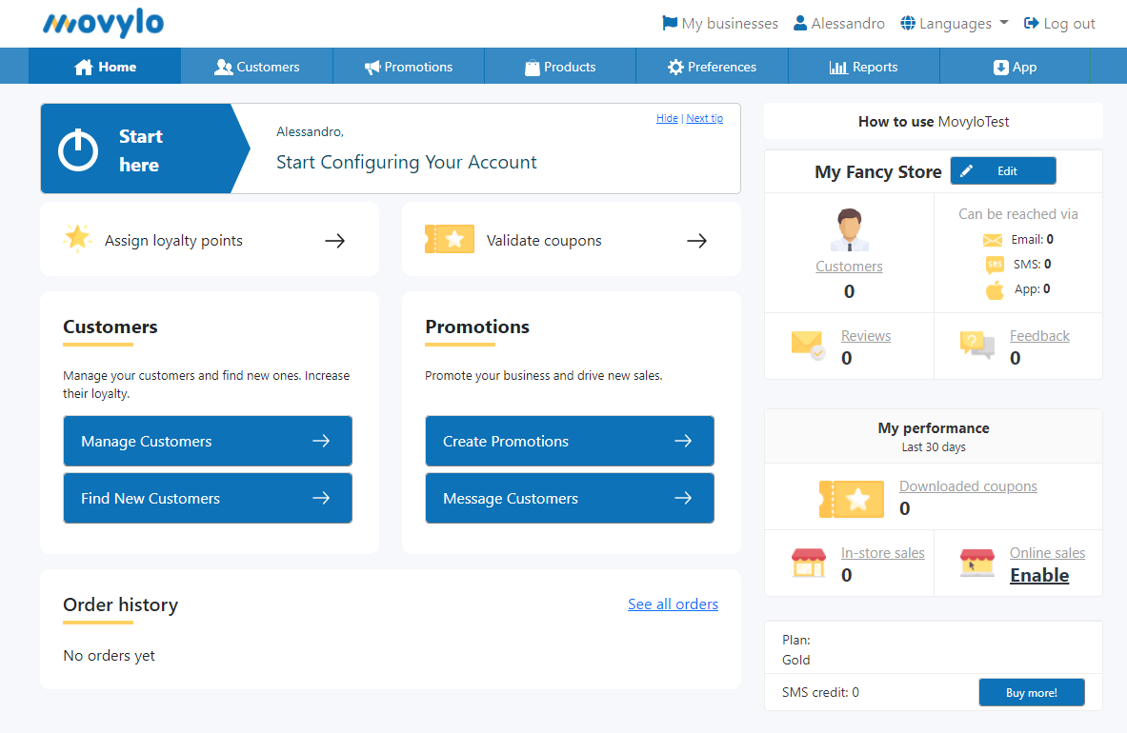The height and width of the screenshot is (733, 1127).
Task: Click the No orders yet text
Action: coord(110,656)
